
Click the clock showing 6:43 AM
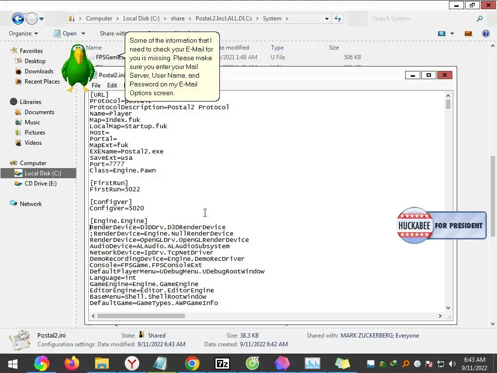click(x=474, y=360)
